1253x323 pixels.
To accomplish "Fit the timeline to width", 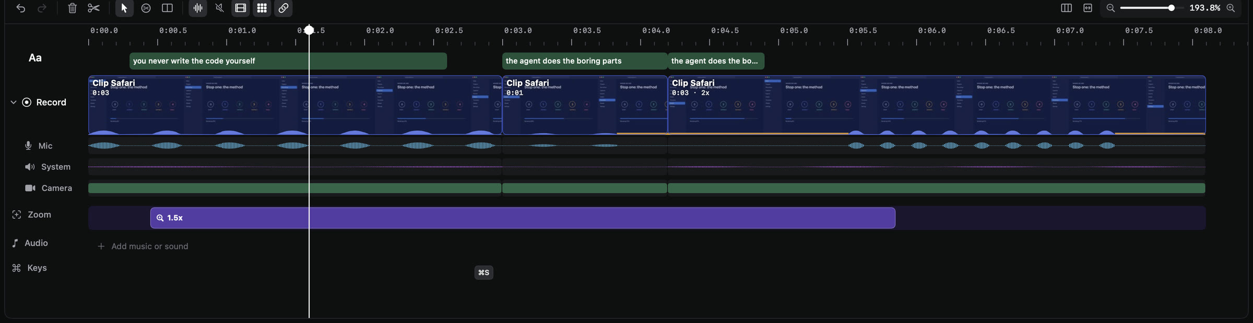I will pos(1088,8).
